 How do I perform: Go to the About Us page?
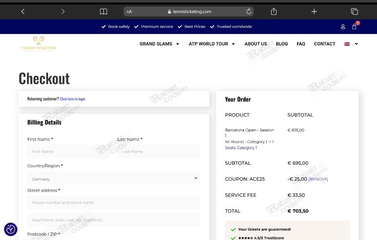256,44
